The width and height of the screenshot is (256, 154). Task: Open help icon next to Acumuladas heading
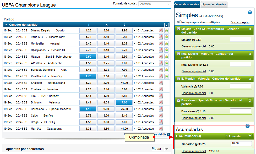[x=248, y=126]
